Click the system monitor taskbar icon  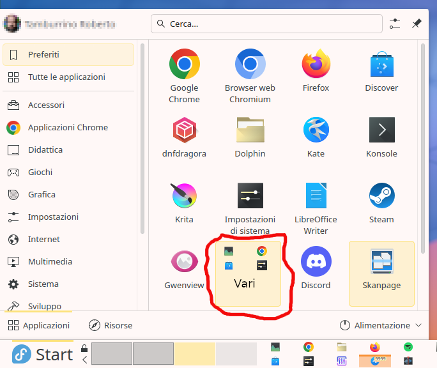[275, 347]
